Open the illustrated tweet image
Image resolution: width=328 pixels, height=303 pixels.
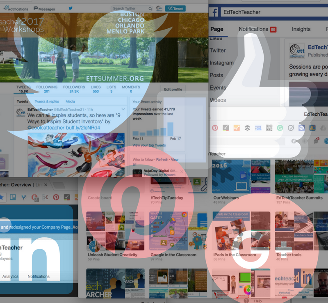tap(76, 155)
